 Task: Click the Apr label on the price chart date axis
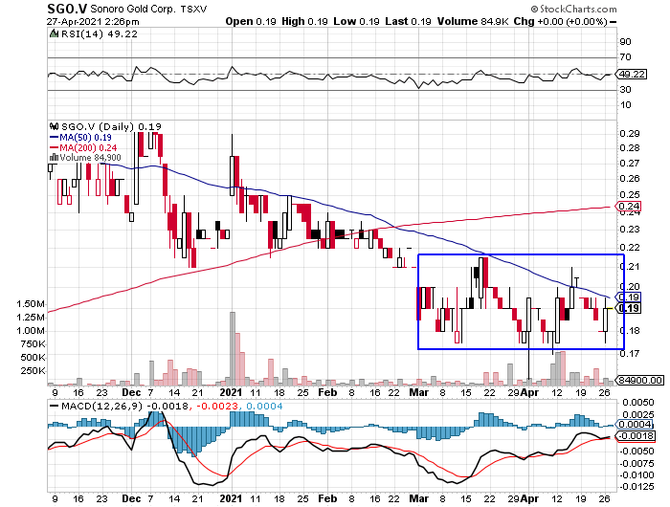click(530, 392)
